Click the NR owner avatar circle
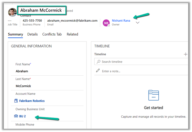This screenshot has height=132, width=192. [x=106, y=23]
